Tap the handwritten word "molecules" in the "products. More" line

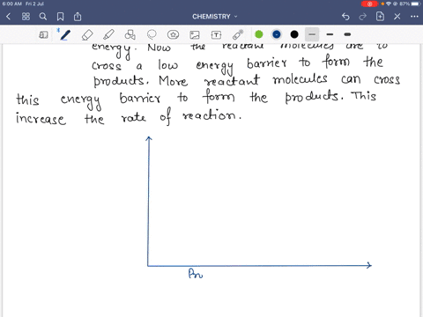[300, 79]
